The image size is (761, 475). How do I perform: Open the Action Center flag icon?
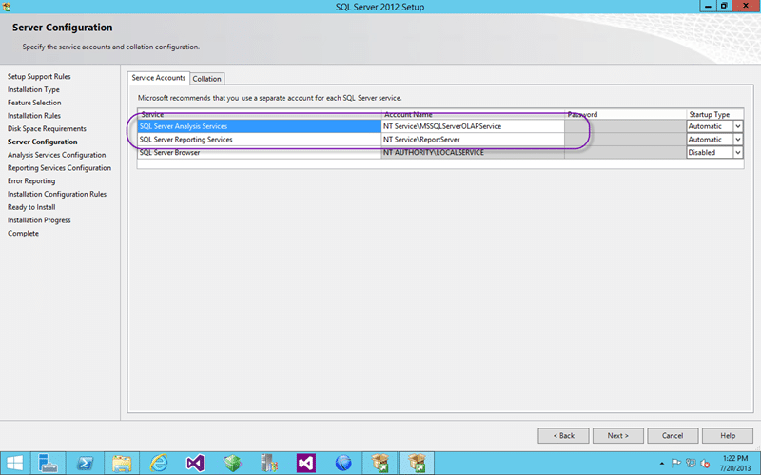[676, 464]
